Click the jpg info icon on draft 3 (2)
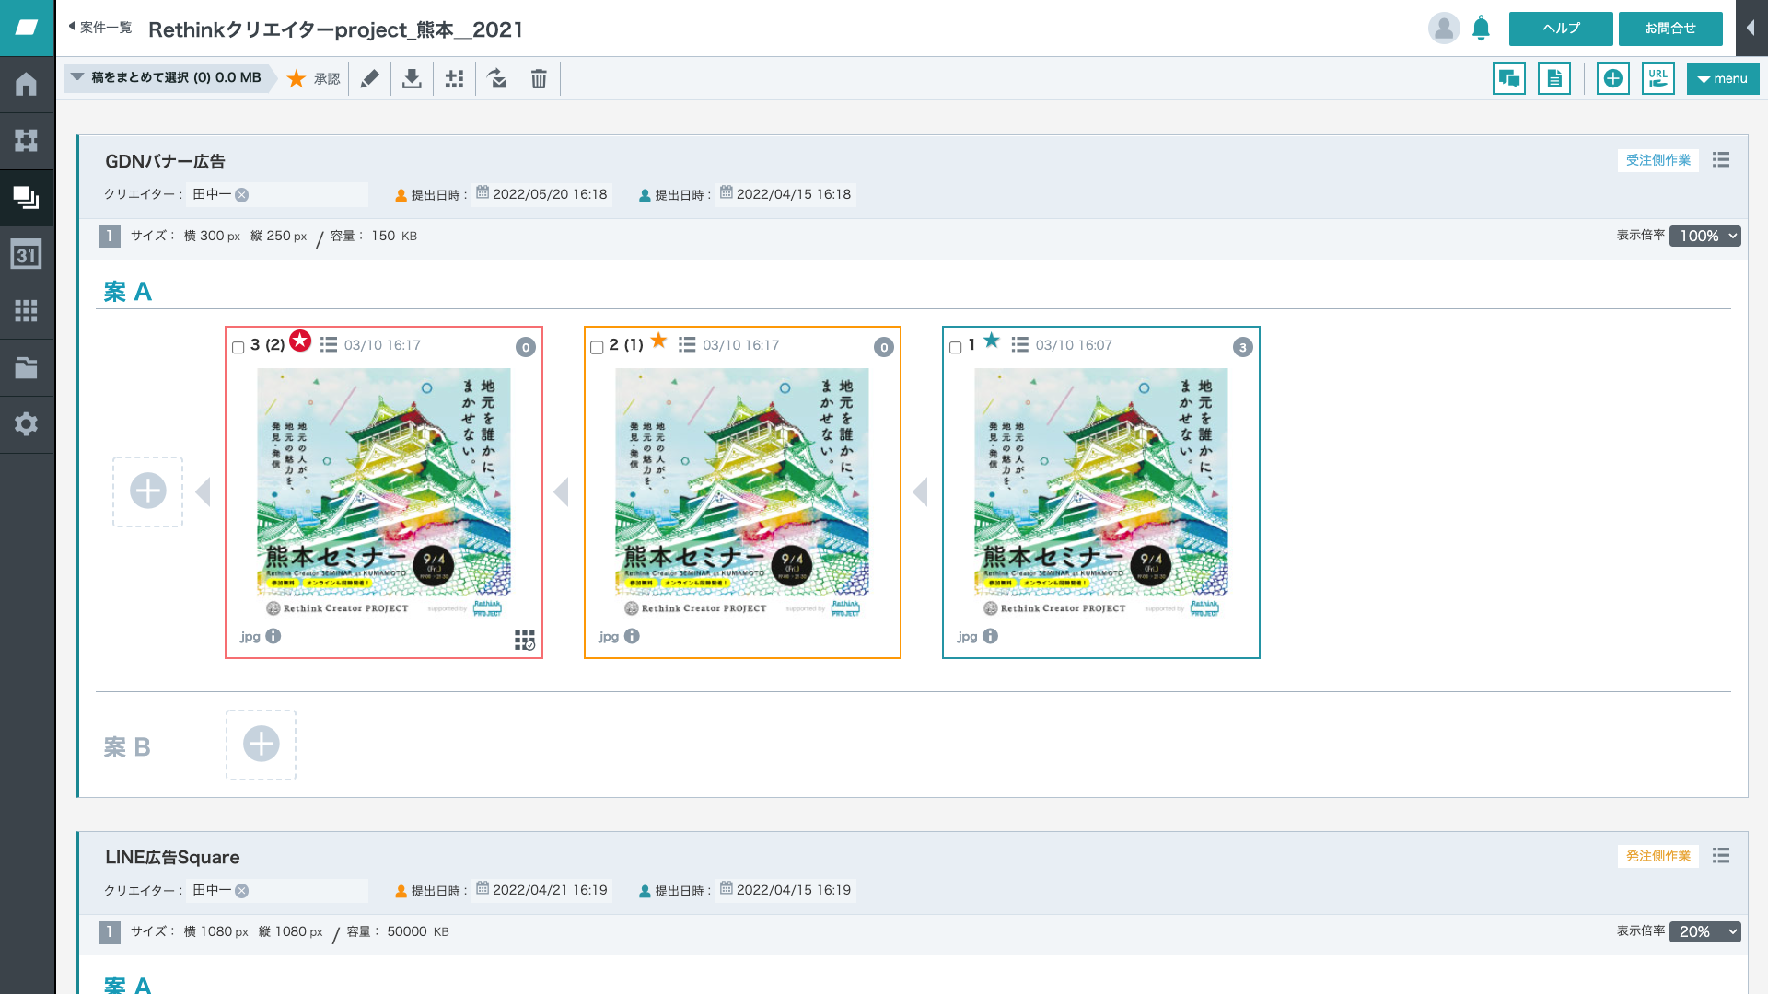Image resolution: width=1768 pixels, height=994 pixels. click(273, 636)
